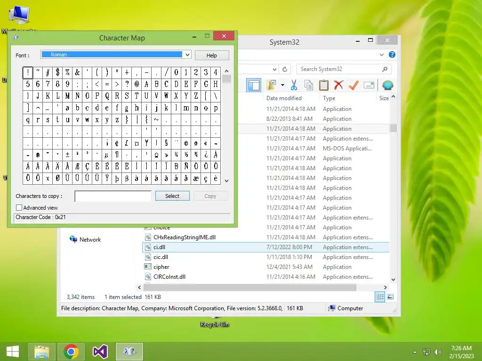This screenshot has height=361, width=482.
Task: Open folder options icon in System32 toolbar
Action: pyautogui.click(x=272, y=85)
